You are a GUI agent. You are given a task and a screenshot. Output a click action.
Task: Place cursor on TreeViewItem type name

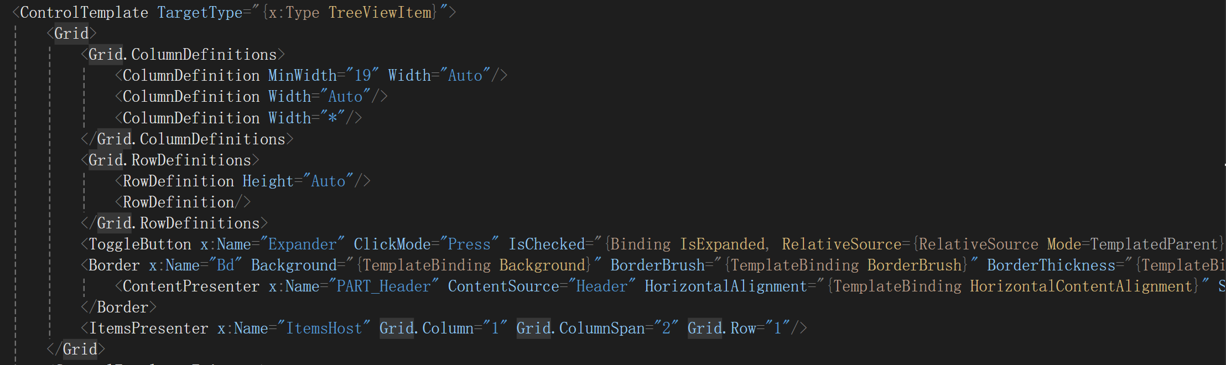tap(380, 13)
